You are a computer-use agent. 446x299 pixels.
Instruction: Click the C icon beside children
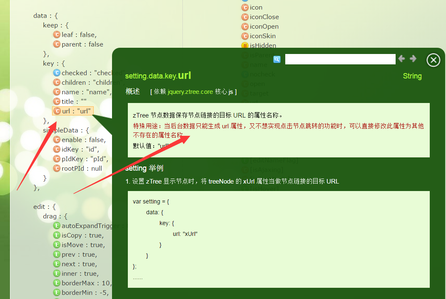(x=57, y=82)
